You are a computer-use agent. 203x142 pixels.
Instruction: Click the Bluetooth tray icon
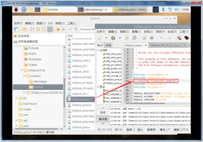[163, 10]
